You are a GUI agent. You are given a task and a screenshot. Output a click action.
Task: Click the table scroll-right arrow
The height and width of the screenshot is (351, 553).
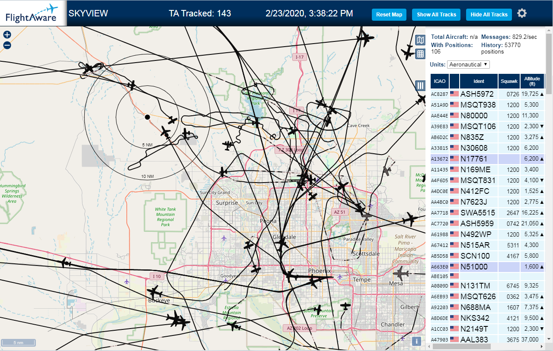(x=542, y=346)
